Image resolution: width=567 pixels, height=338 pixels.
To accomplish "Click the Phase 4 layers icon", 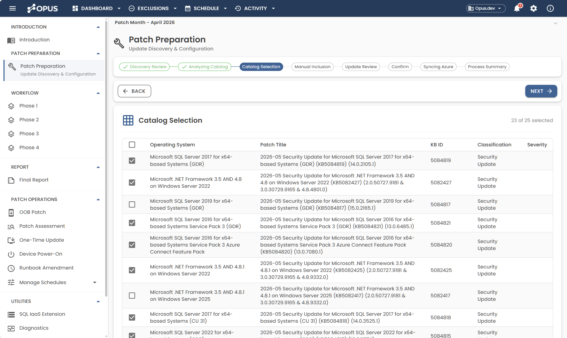I will (11, 148).
